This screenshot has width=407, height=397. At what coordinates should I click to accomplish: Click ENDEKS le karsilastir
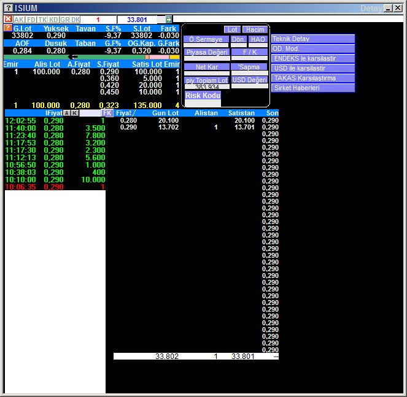click(313, 58)
